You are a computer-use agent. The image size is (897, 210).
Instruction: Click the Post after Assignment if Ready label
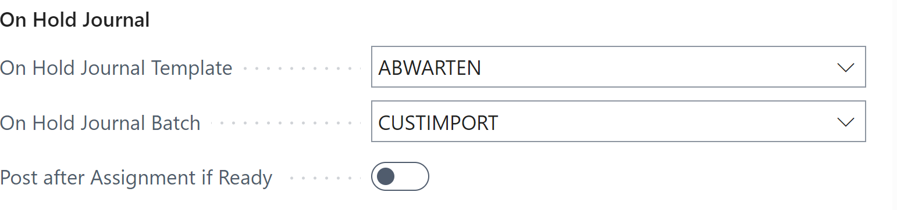[136, 178]
